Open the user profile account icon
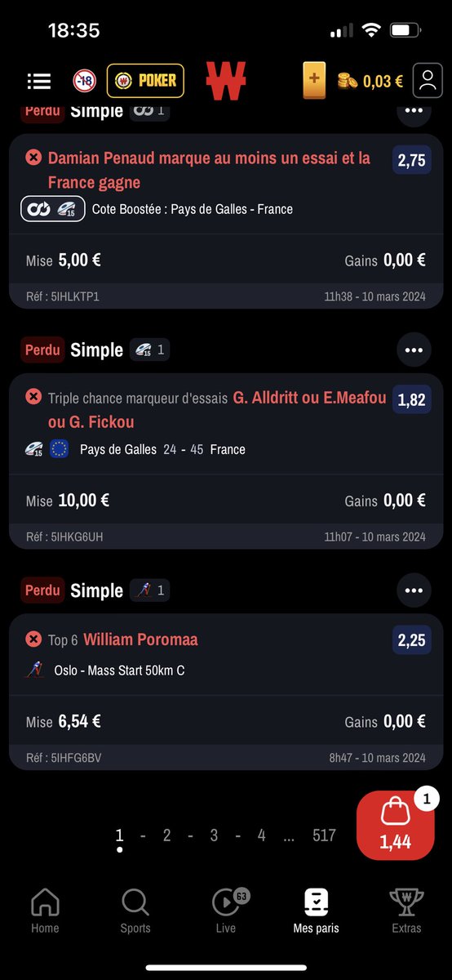This screenshot has height=980, width=452. pyautogui.click(x=427, y=81)
